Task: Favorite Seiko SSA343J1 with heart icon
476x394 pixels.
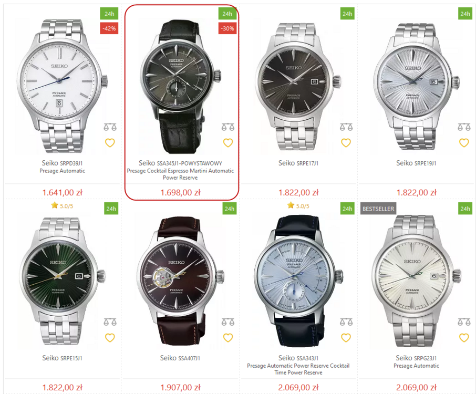Action: (346, 338)
